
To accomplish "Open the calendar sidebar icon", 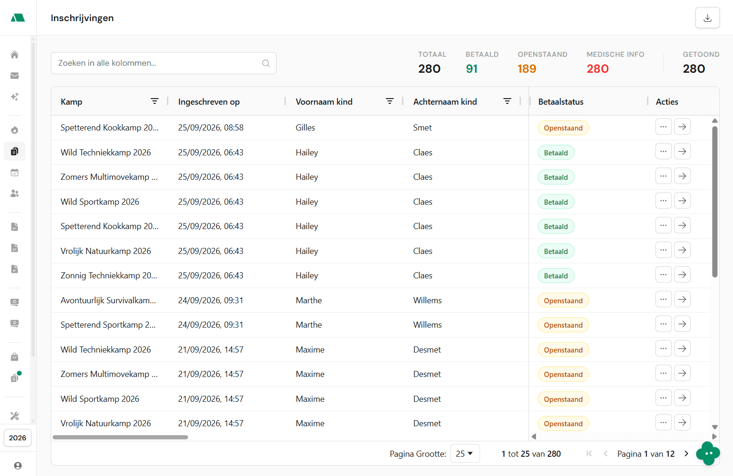I will tap(15, 172).
